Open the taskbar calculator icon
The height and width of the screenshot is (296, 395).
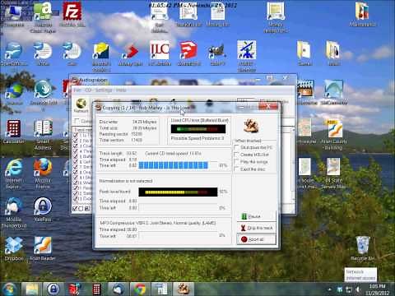tap(96, 289)
